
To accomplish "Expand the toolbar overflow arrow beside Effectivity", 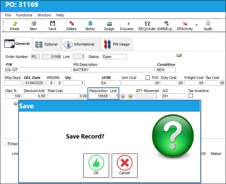I will click(x=196, y=25).
